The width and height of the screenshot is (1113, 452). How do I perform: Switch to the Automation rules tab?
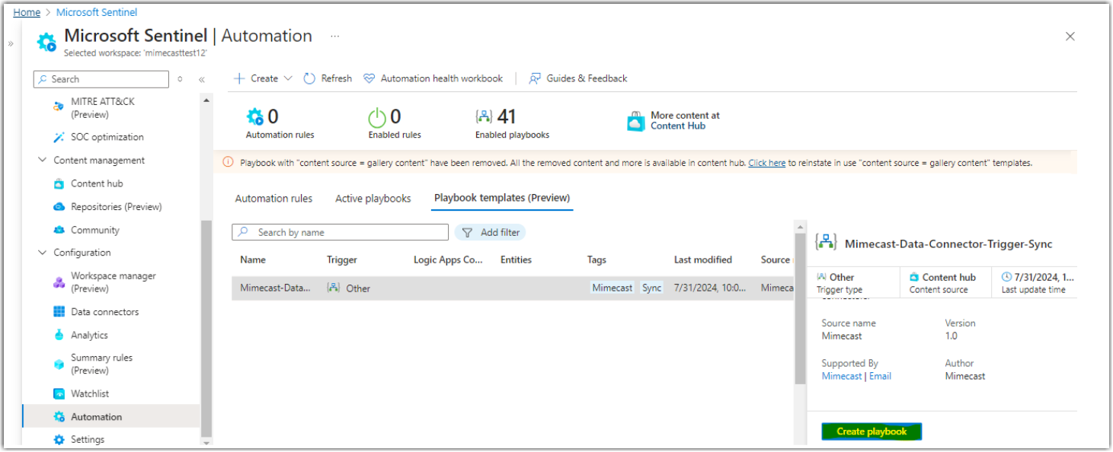(273, 198)
